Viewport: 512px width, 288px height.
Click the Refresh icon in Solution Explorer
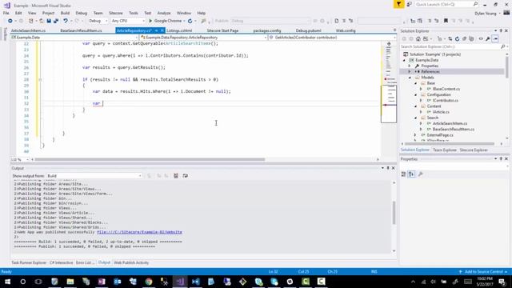457,39
